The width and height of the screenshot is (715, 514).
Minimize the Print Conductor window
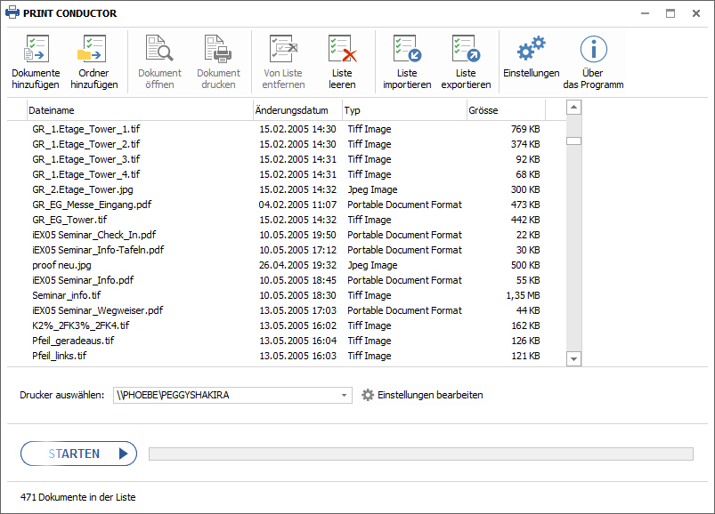(645, 13)
